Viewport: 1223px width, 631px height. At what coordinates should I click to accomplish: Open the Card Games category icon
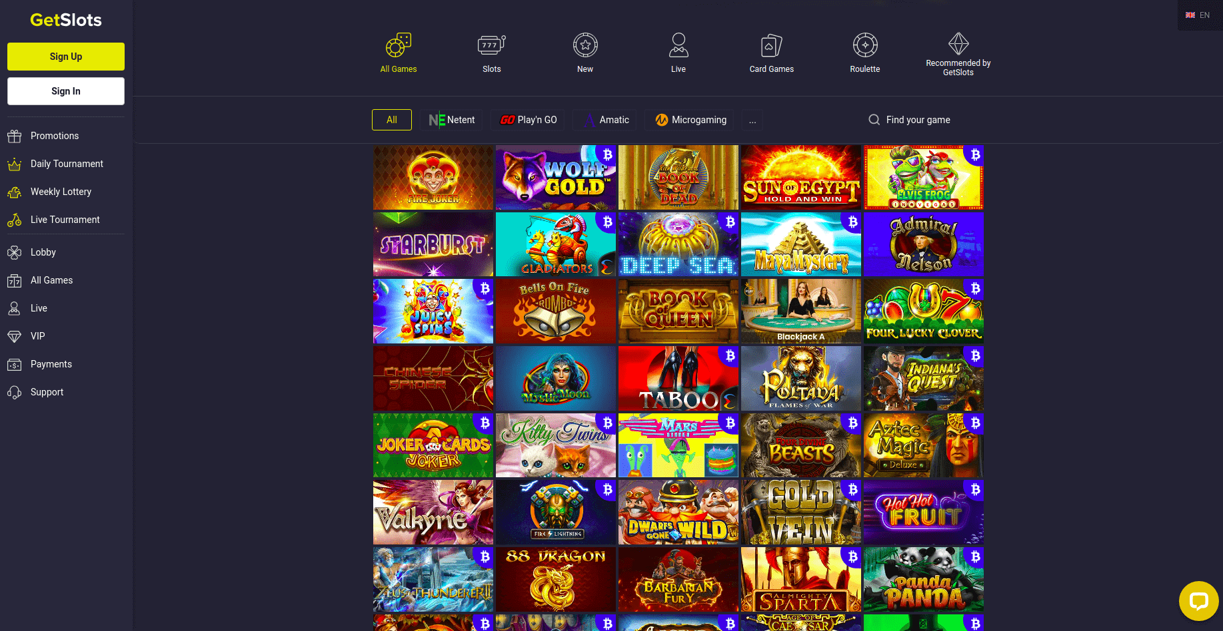pos(772,45)
